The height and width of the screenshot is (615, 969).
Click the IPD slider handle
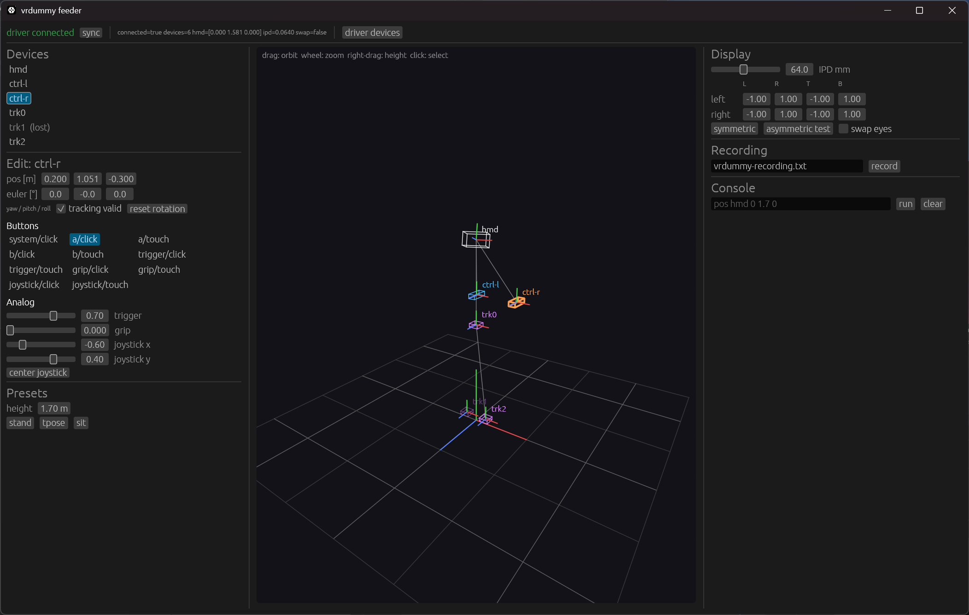point(743,69)
